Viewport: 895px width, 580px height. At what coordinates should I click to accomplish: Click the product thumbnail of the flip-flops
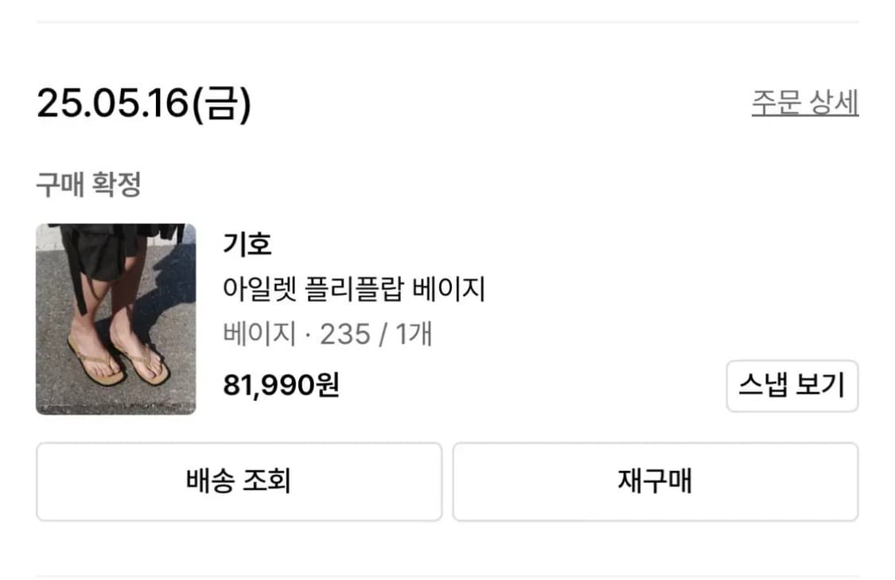115,317
